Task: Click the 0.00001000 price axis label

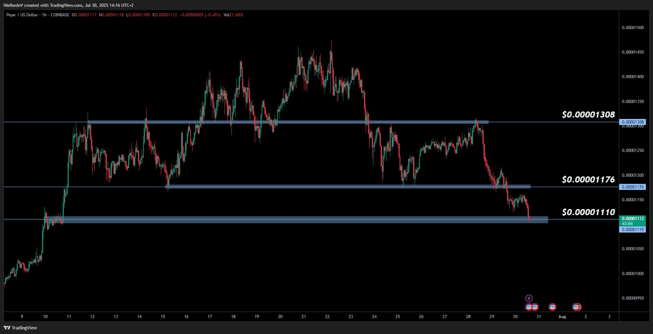Action: pyautogui.click(x=633, y=274)
